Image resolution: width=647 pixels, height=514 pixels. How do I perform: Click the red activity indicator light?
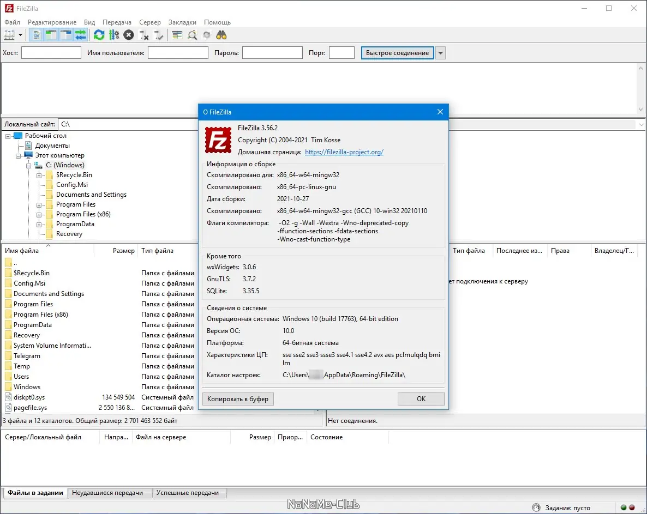tap(632, 507)
